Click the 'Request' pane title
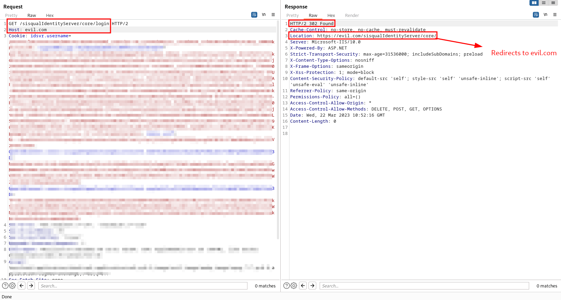The height and width of the screenshot is (300, 561). (x=13, y=7)
